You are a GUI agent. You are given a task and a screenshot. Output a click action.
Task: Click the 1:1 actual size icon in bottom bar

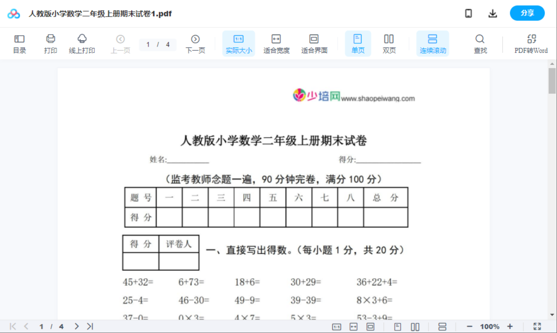pyautogui.click(x=336, y=326)
